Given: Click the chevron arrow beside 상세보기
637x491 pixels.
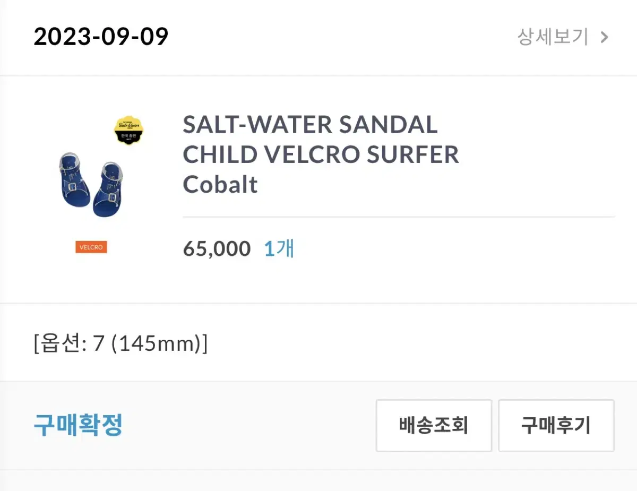Looking at the screenshot, I should pyautogui.click(x=604, y=37).
